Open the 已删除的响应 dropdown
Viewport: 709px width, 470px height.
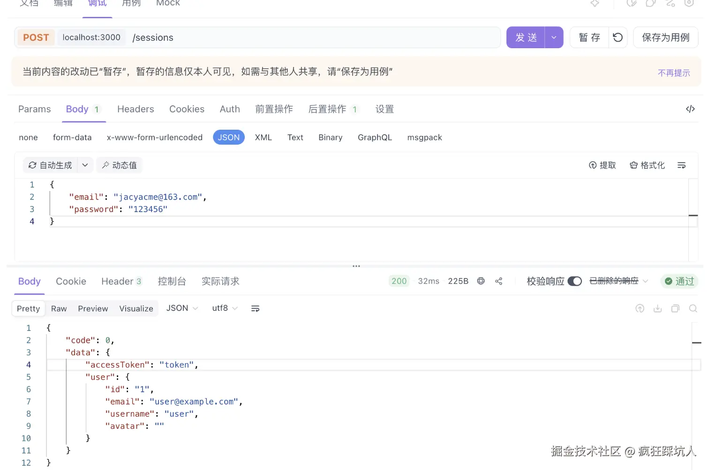click(x=618, y=281)
